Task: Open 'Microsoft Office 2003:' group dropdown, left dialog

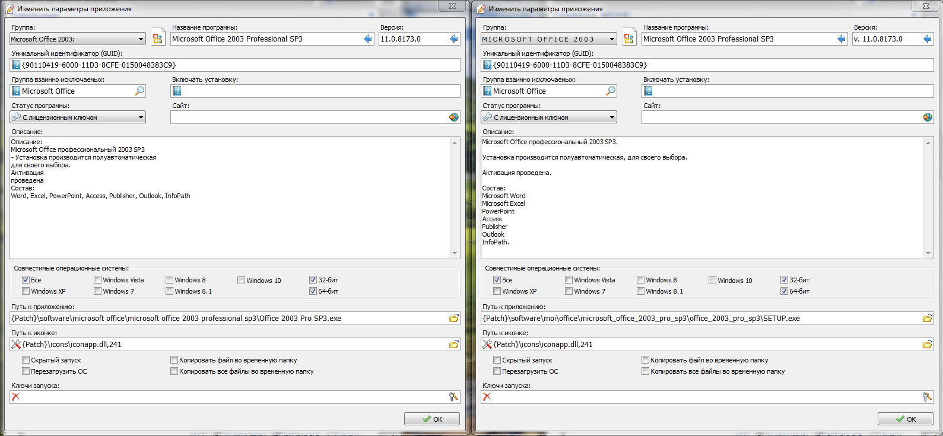Action: pos(78,39)
